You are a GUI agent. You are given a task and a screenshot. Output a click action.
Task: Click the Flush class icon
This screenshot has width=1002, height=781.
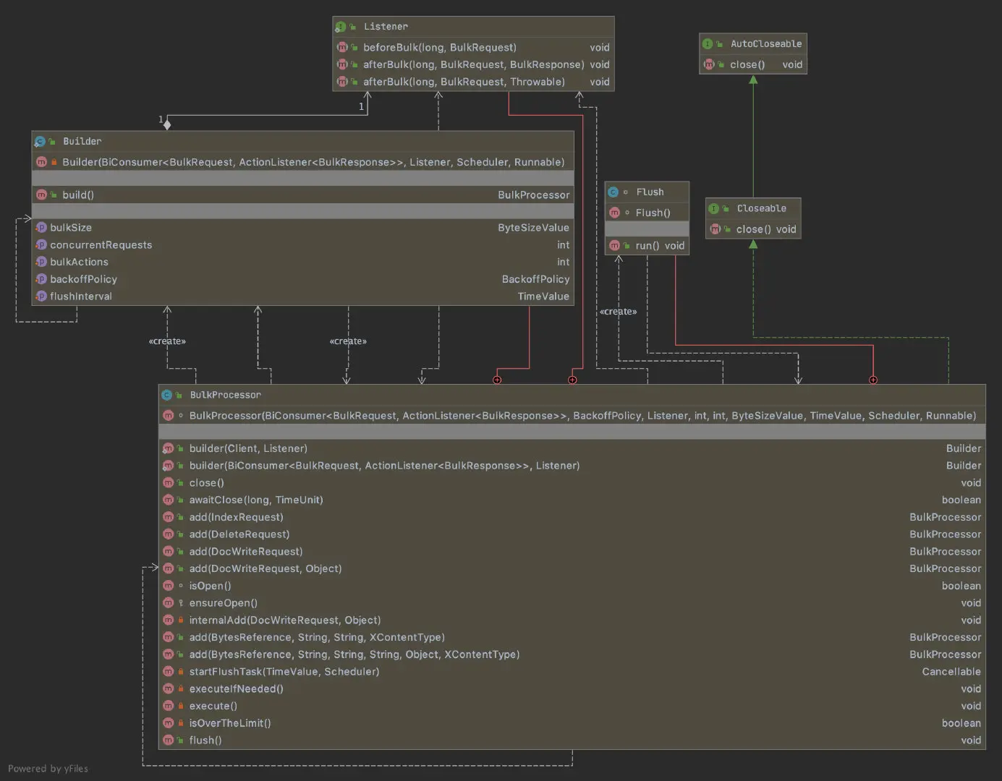613,192
